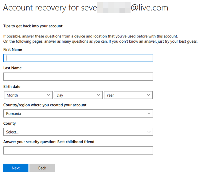
Task: Open the Day birth date dropdown
Action: pos(78,95)
